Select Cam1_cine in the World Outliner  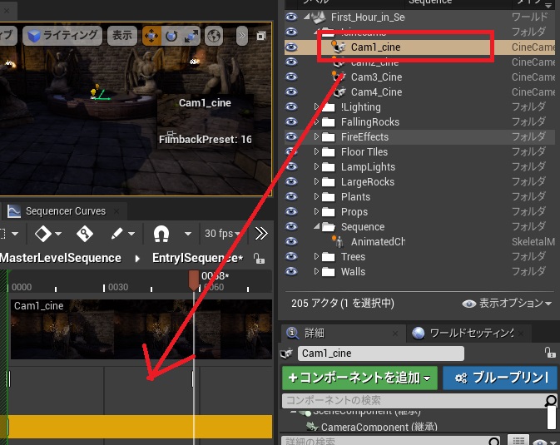point(375,47)
